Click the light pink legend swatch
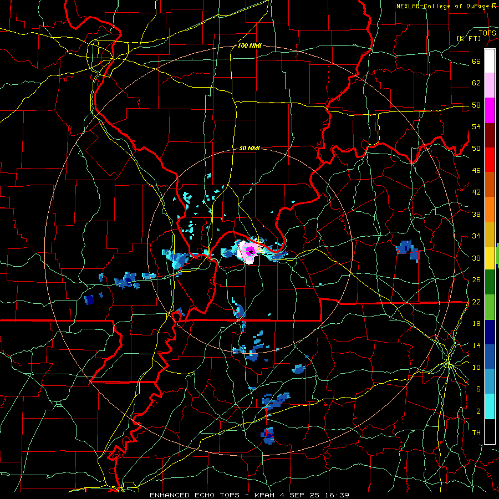Viewport: 499px width, 499px height. click(490, 85)
